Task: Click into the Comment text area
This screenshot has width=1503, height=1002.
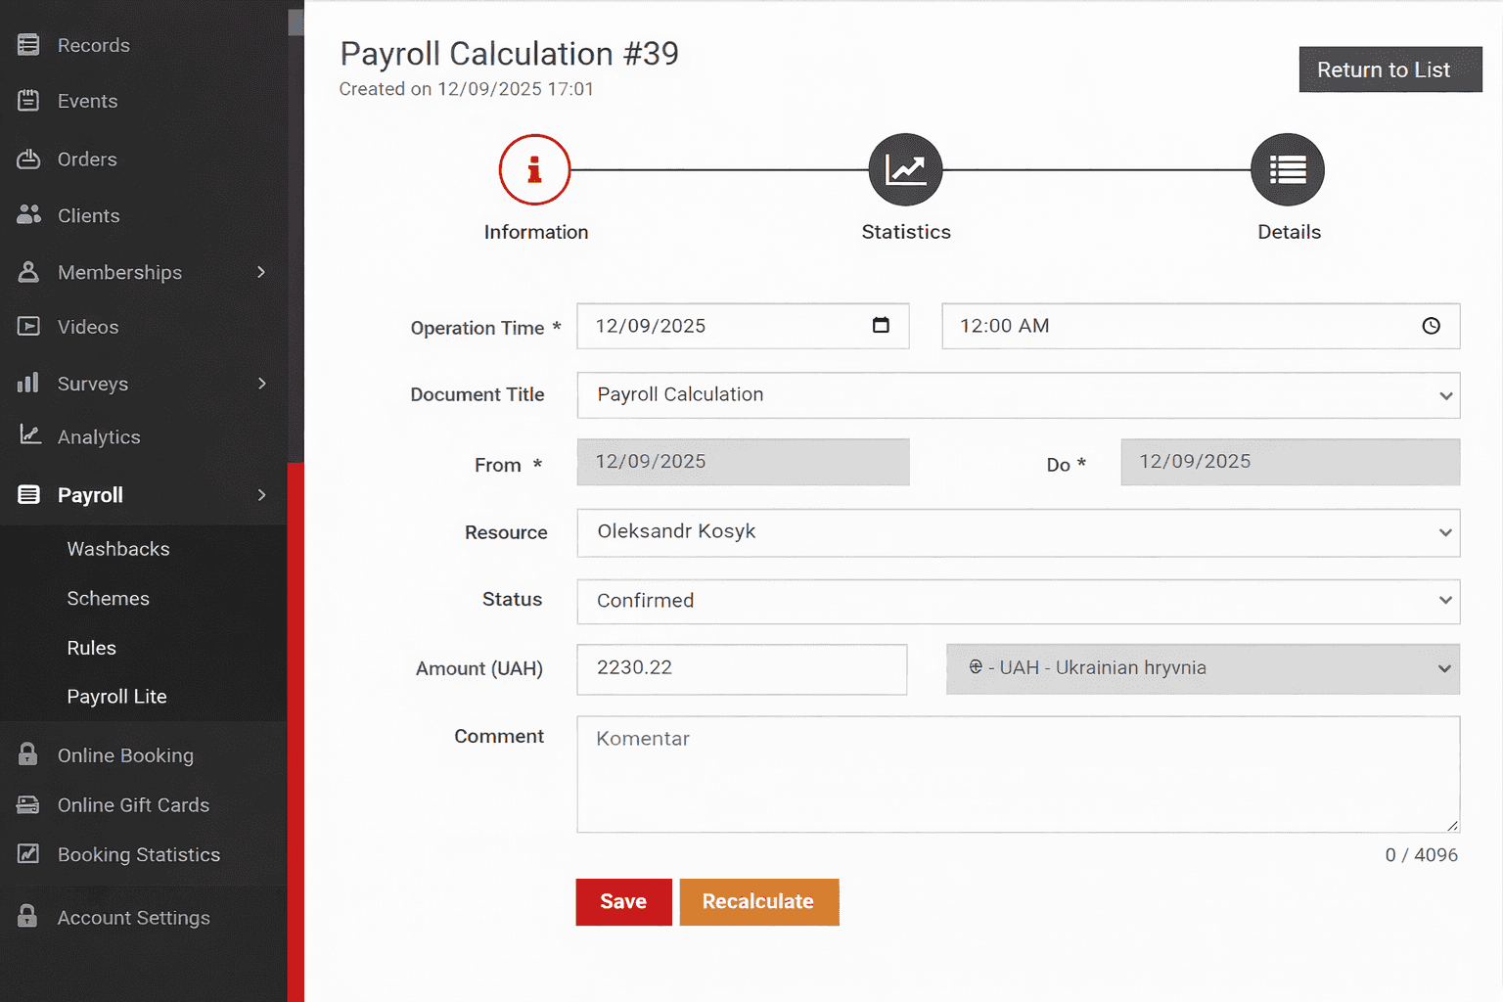Action: (1018, 774)
